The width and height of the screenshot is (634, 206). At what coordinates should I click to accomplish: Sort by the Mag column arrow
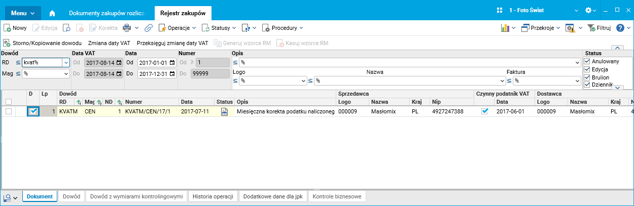coord(99,102)
